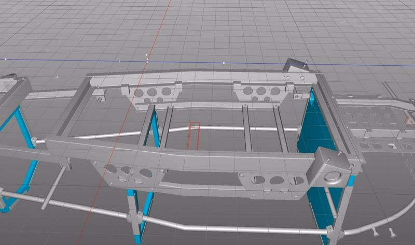Viewport: 415px width, 245px height.
Task: Select the front crossbeam of the frame
Action: pyautogui.click(x=182, y=154)
